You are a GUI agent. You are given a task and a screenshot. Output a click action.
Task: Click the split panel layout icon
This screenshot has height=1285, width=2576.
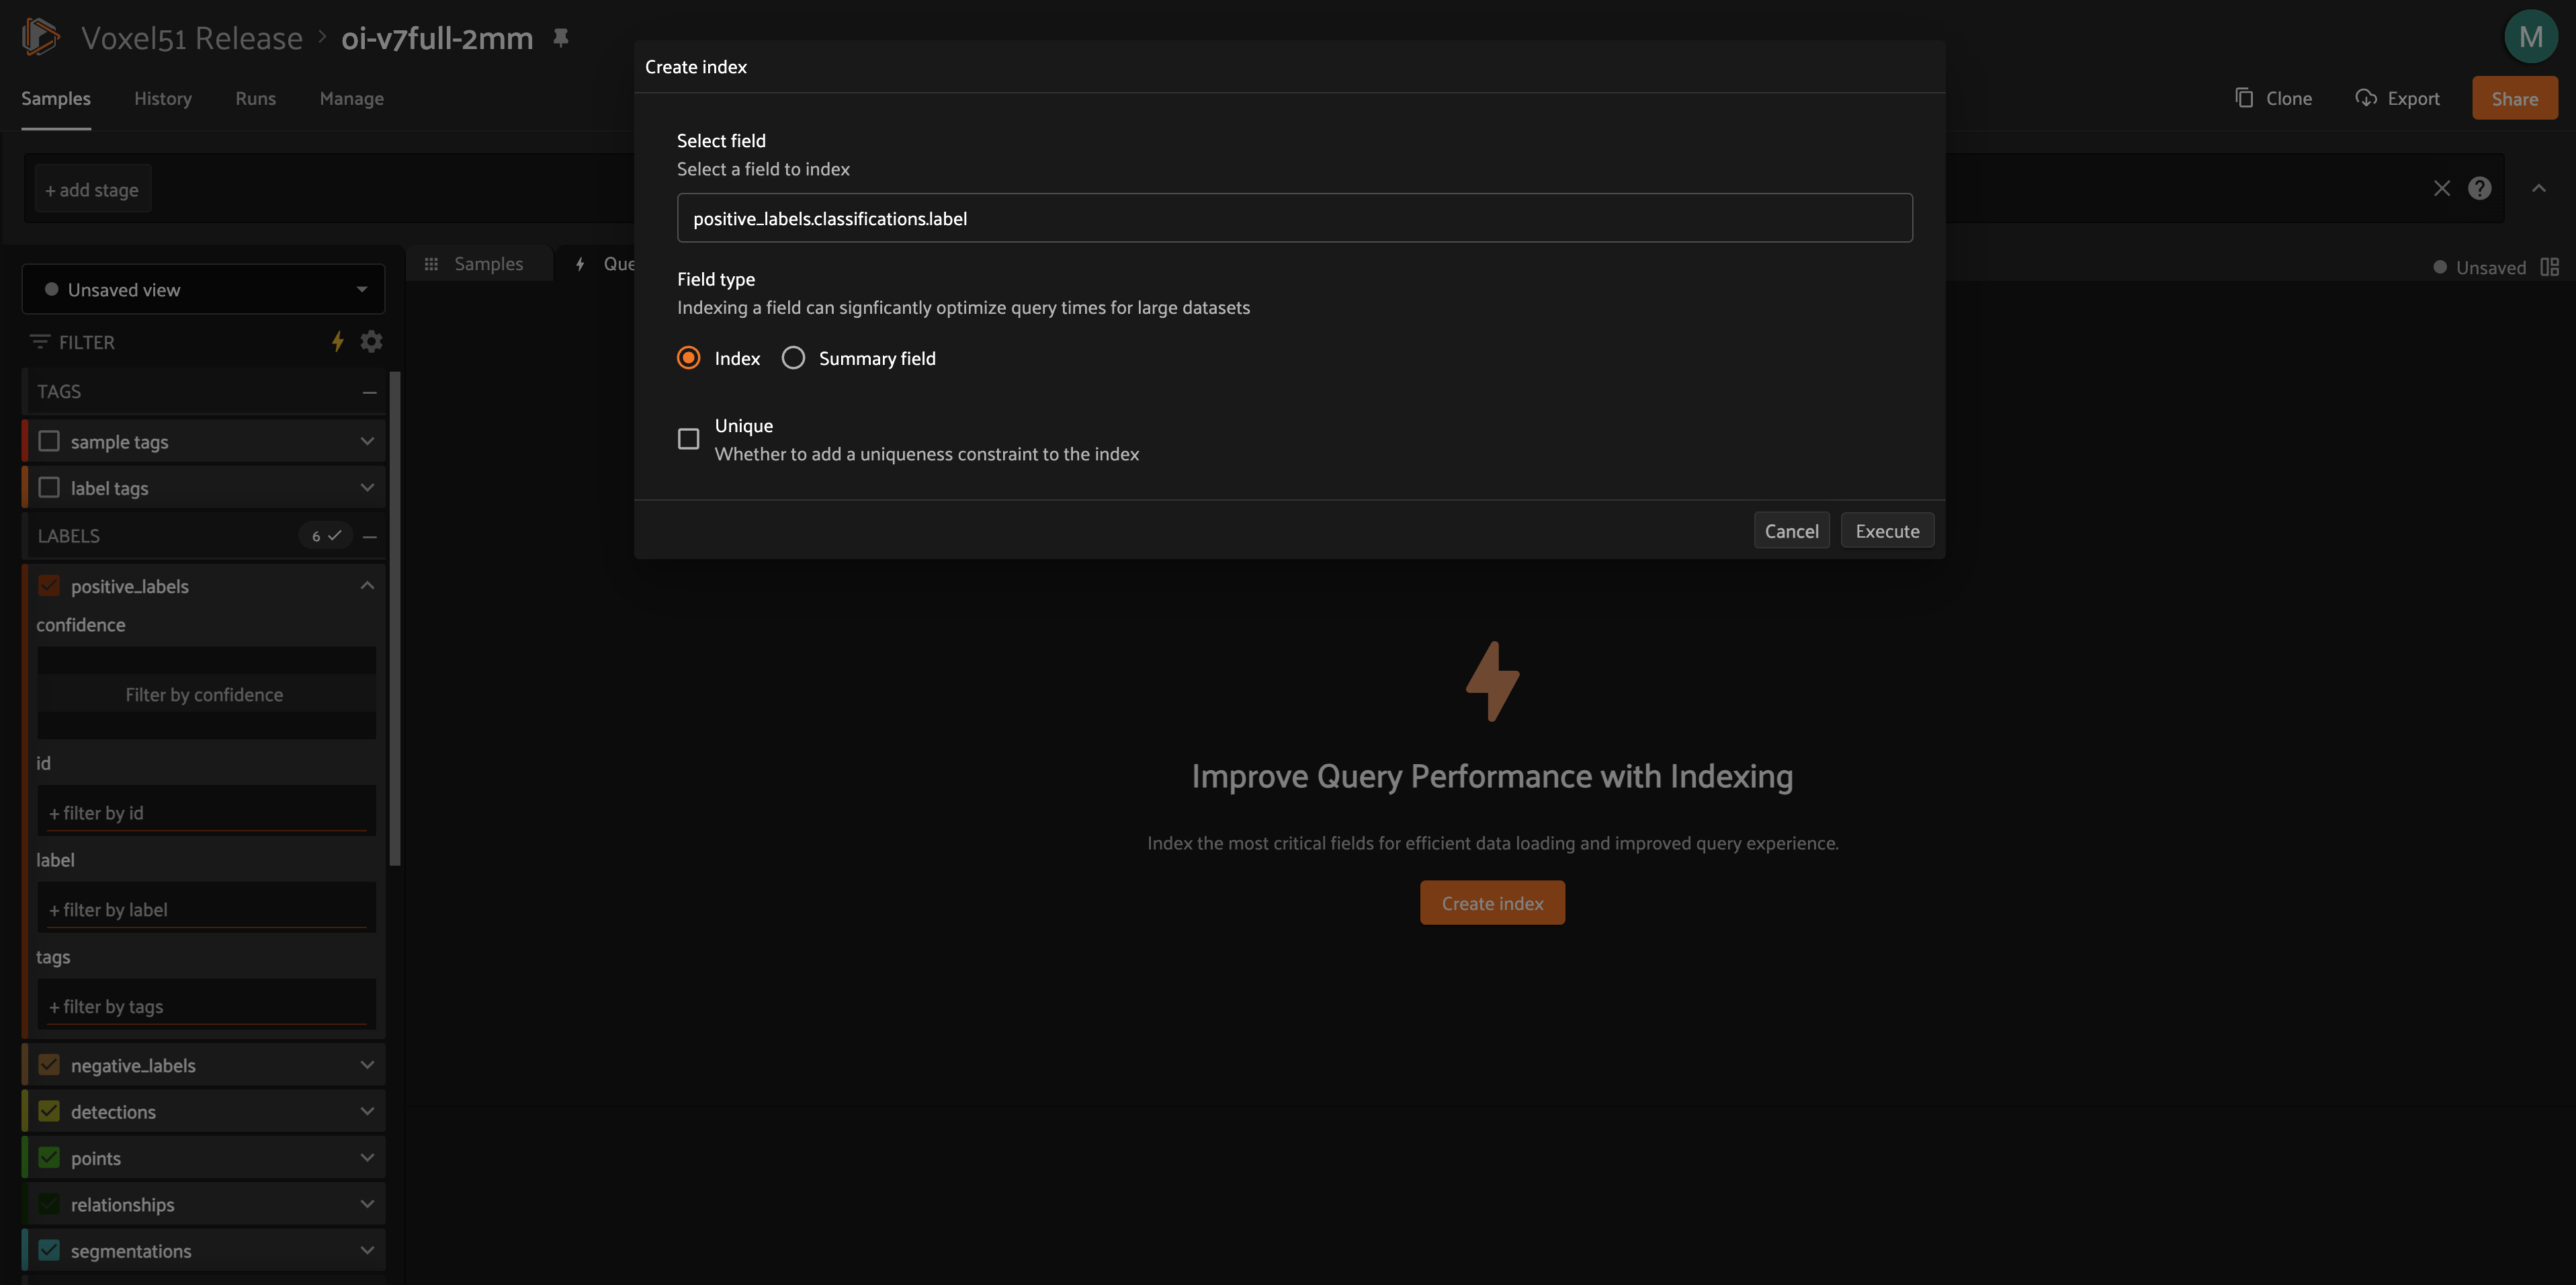2549,267
